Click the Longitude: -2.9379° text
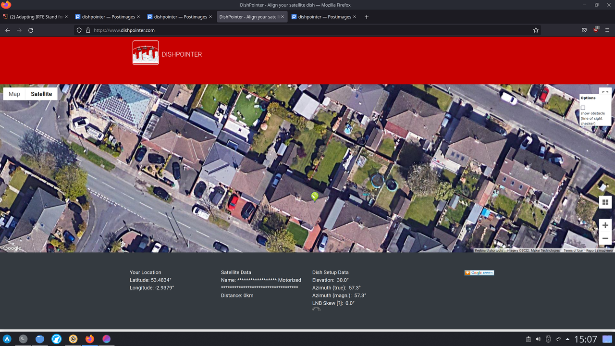615x346 pixels. pyautogui.click(x=152, y=288)
